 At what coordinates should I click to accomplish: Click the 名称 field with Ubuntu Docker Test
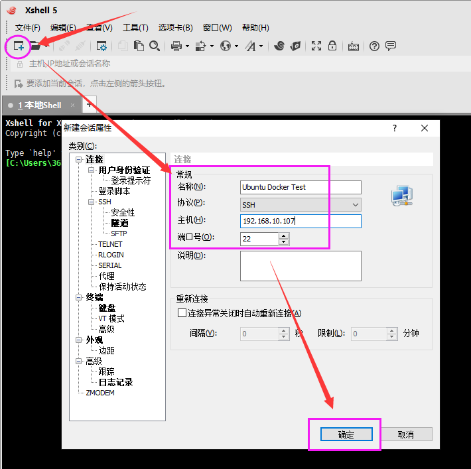coord(301,187)
